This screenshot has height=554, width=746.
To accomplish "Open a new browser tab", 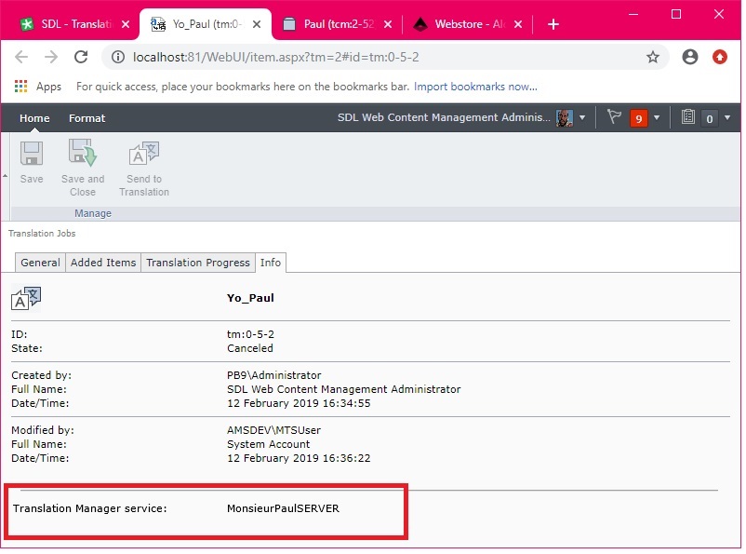I will tap(553, 24).
